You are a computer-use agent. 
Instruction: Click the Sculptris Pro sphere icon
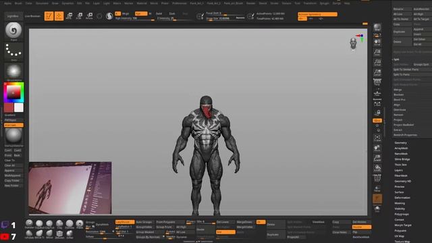click(x=109, y=16)
